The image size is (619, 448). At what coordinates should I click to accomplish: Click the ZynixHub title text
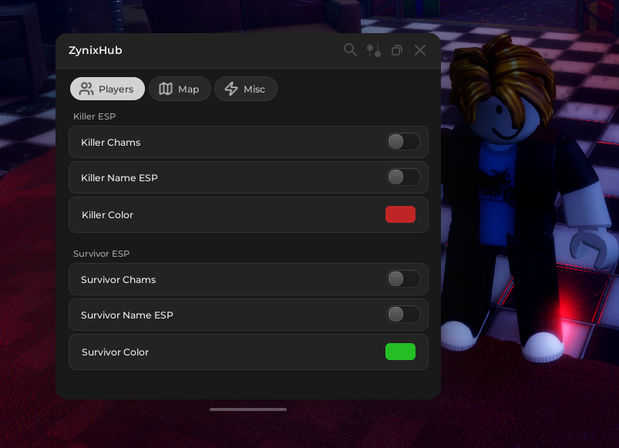[x=95, y=51]
